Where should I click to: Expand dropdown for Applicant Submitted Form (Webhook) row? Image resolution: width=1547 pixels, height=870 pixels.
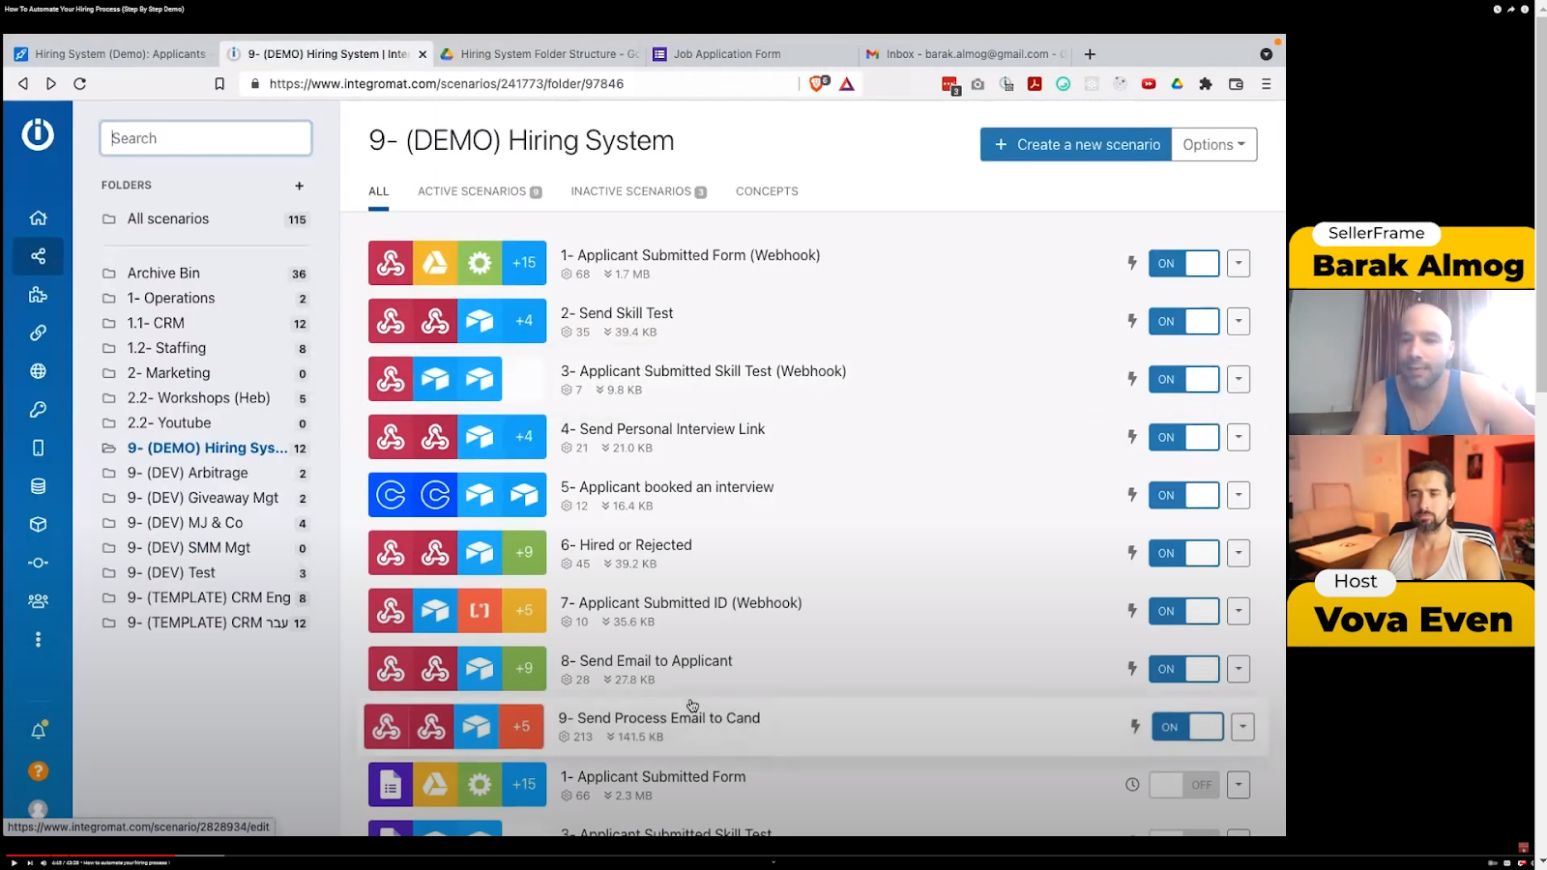click(x=1239, y=263)
